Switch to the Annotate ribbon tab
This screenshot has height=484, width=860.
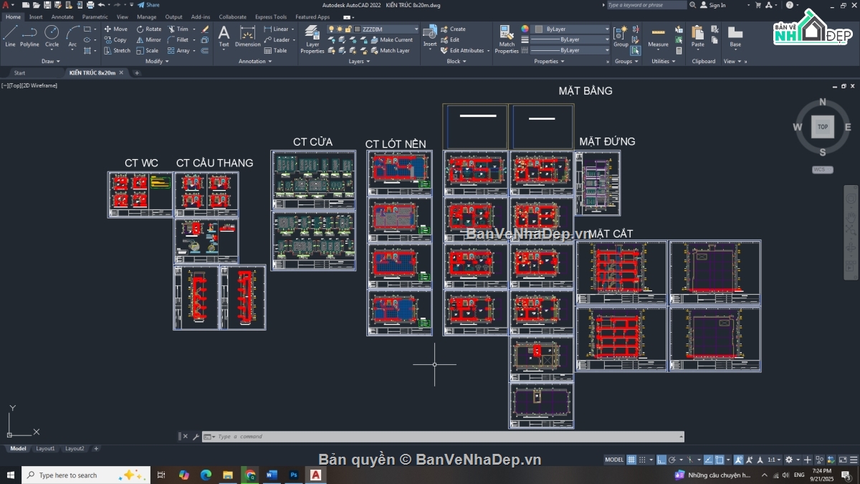pos(62,16)
